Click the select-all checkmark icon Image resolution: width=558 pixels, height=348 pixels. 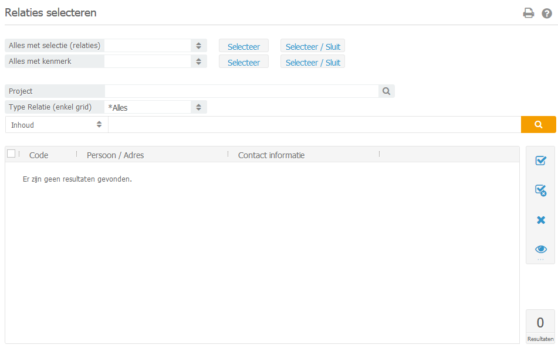pyautogui.click(x=540, y=161)
